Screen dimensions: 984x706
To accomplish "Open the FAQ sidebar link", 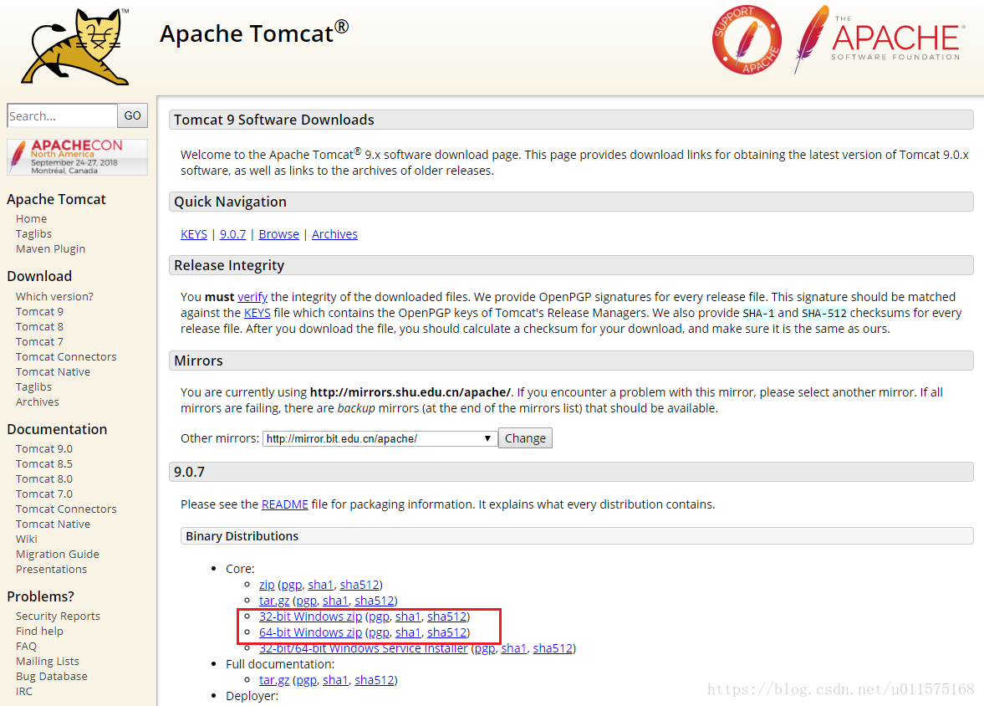I will (x=27, y=647).
